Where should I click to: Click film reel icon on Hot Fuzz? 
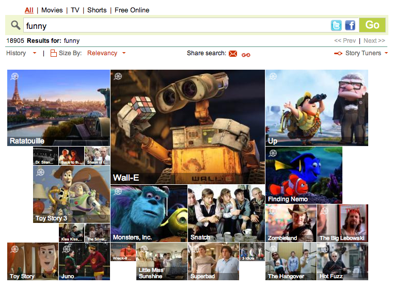pos(324,249)
